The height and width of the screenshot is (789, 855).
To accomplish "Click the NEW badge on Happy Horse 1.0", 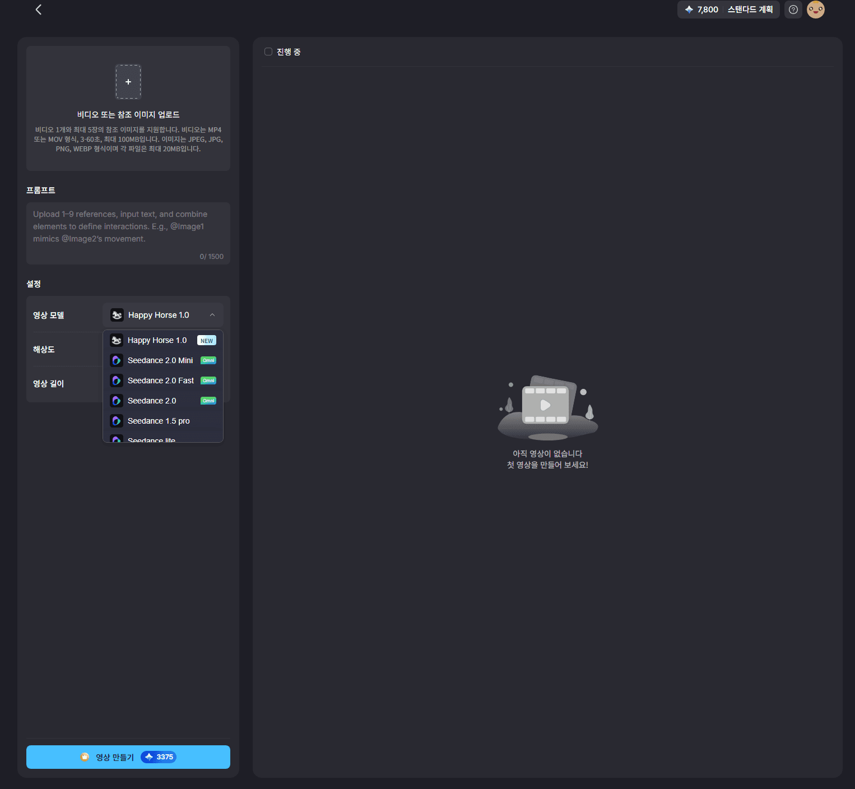I will (207, 341).
